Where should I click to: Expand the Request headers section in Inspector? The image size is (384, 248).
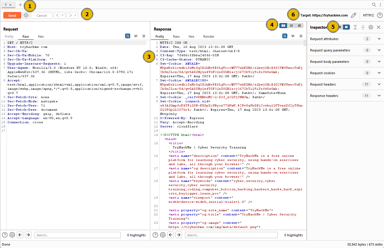point(379,84)
